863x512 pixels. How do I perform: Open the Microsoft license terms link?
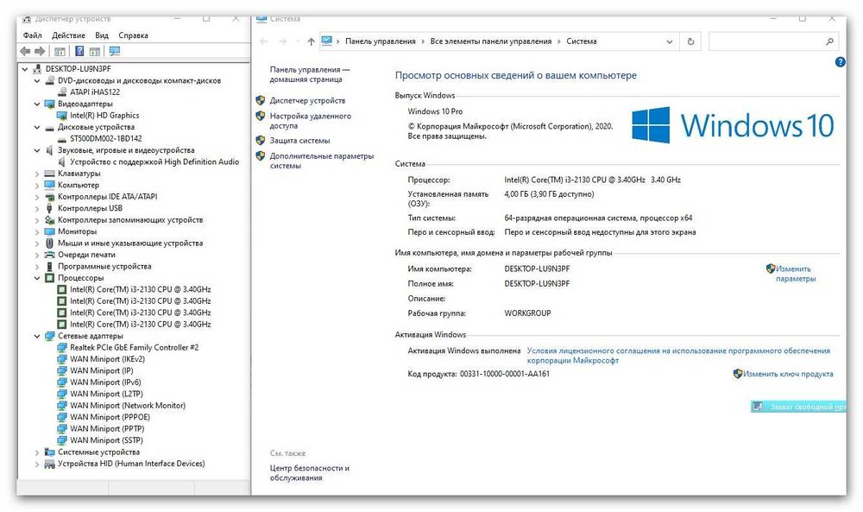coord(678,356)
